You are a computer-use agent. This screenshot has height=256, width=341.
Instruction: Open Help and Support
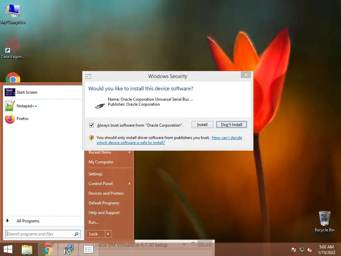click(x=104, y=213)
